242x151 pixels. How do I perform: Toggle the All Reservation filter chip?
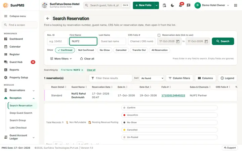[x=159, y=50]
